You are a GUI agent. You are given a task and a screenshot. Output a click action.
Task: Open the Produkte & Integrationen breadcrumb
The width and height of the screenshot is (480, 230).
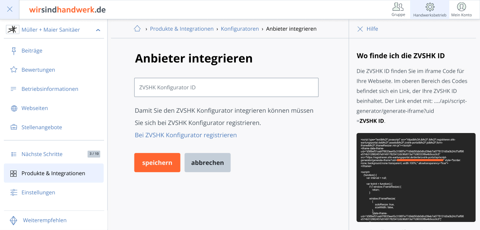coord(182,29)
